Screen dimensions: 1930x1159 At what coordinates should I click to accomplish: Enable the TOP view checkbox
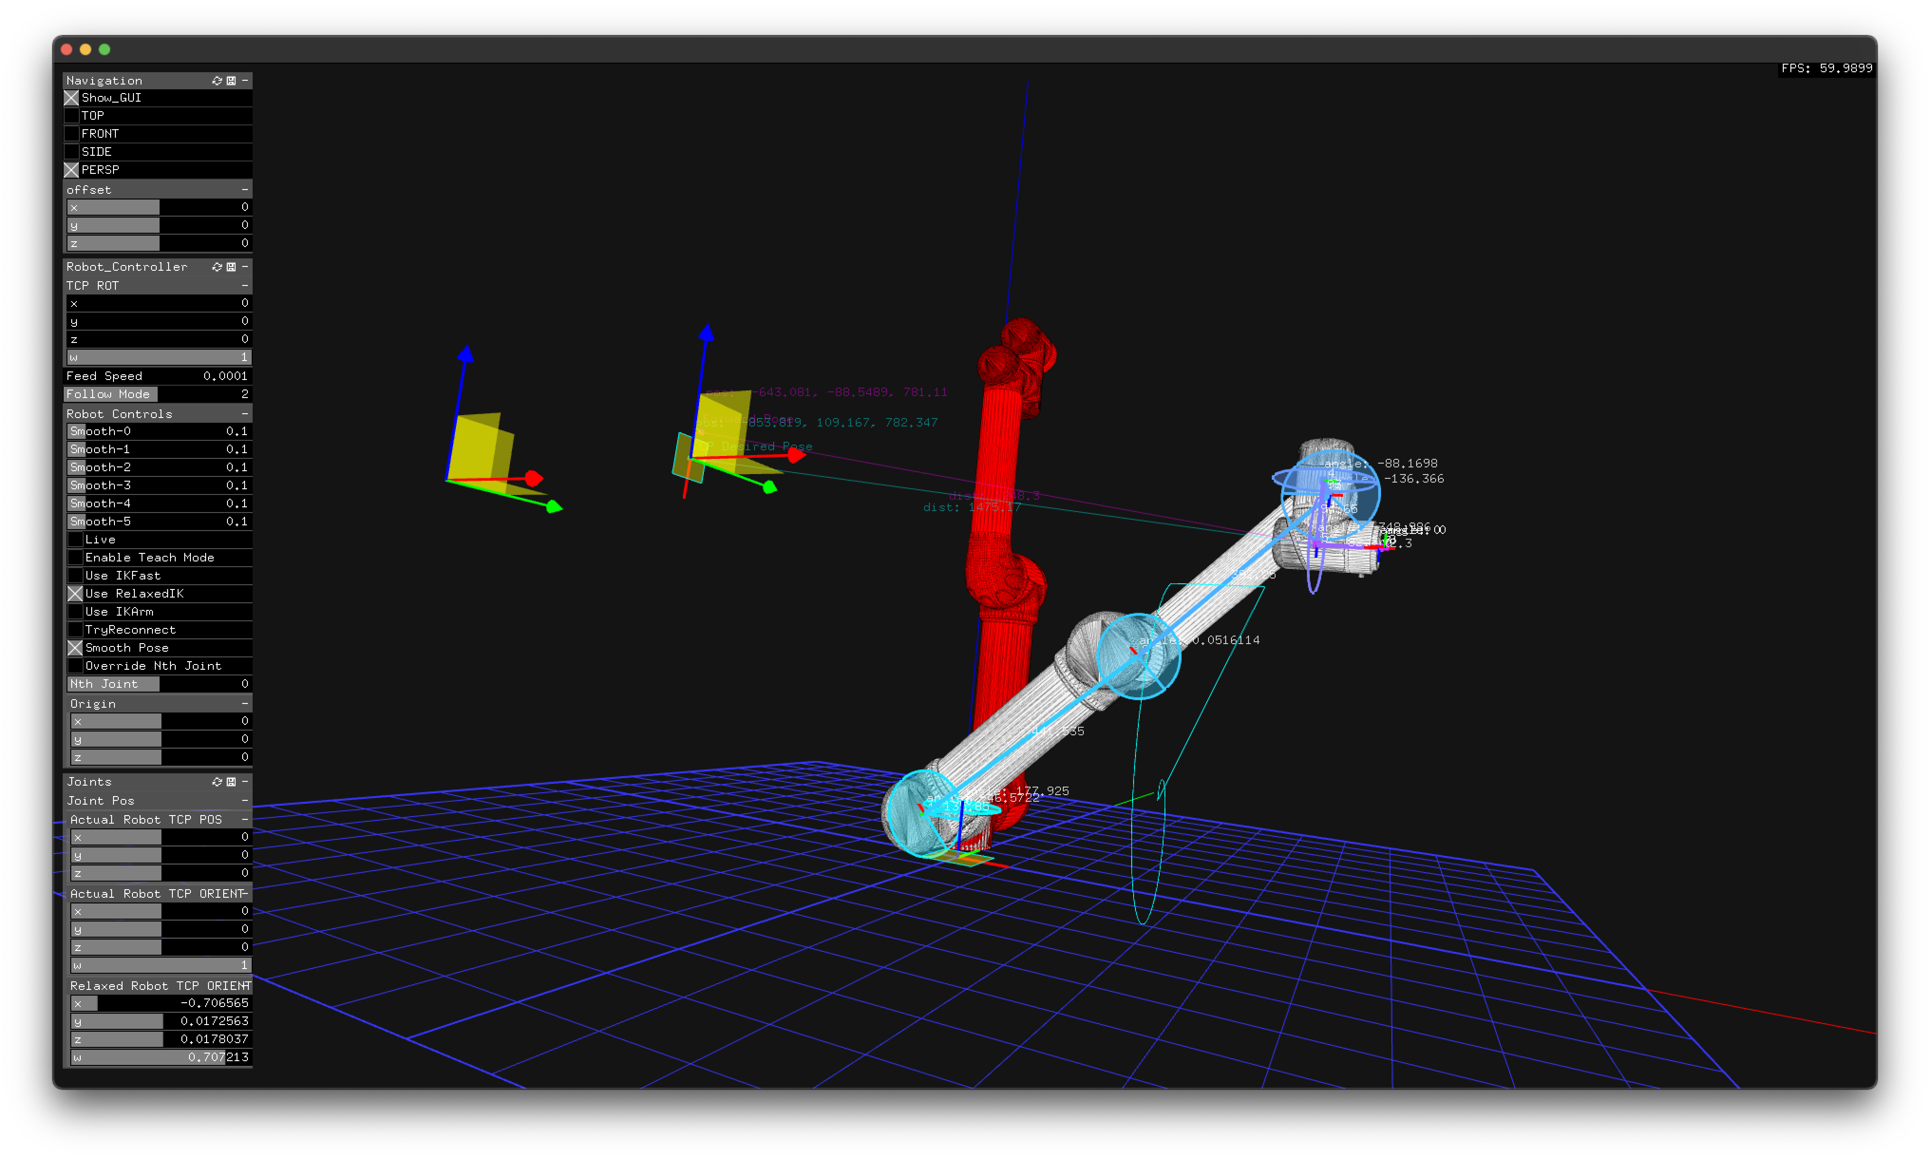click(72, 115)
